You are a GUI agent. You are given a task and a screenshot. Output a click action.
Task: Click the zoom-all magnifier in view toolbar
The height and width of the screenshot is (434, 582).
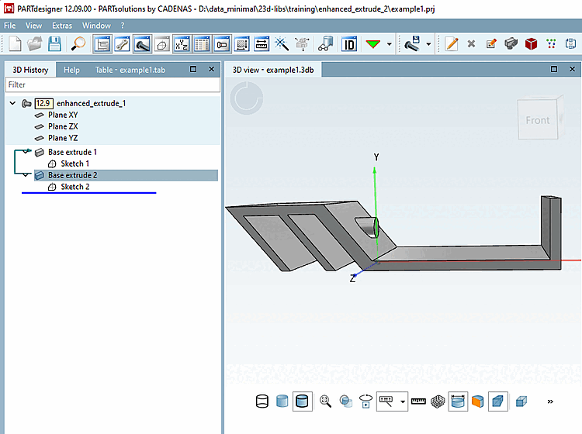coord(325,401)
